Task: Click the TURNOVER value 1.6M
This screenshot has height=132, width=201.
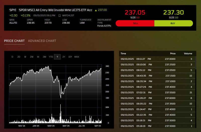Action: click(x=82, y=23)
